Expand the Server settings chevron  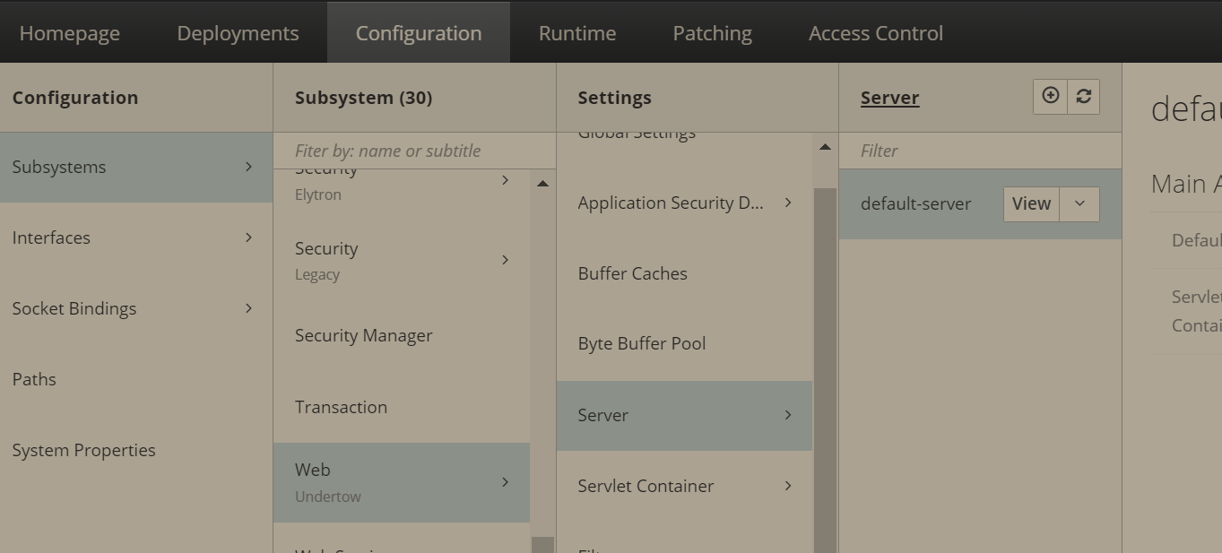(788, 415)
